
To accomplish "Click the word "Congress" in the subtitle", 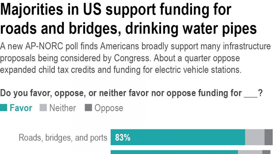I will (x=133, y=58).
